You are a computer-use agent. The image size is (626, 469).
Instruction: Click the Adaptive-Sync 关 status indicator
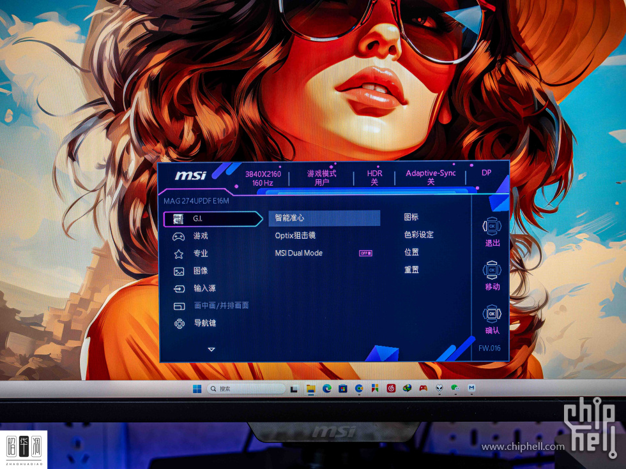click(x=431, y=177)
